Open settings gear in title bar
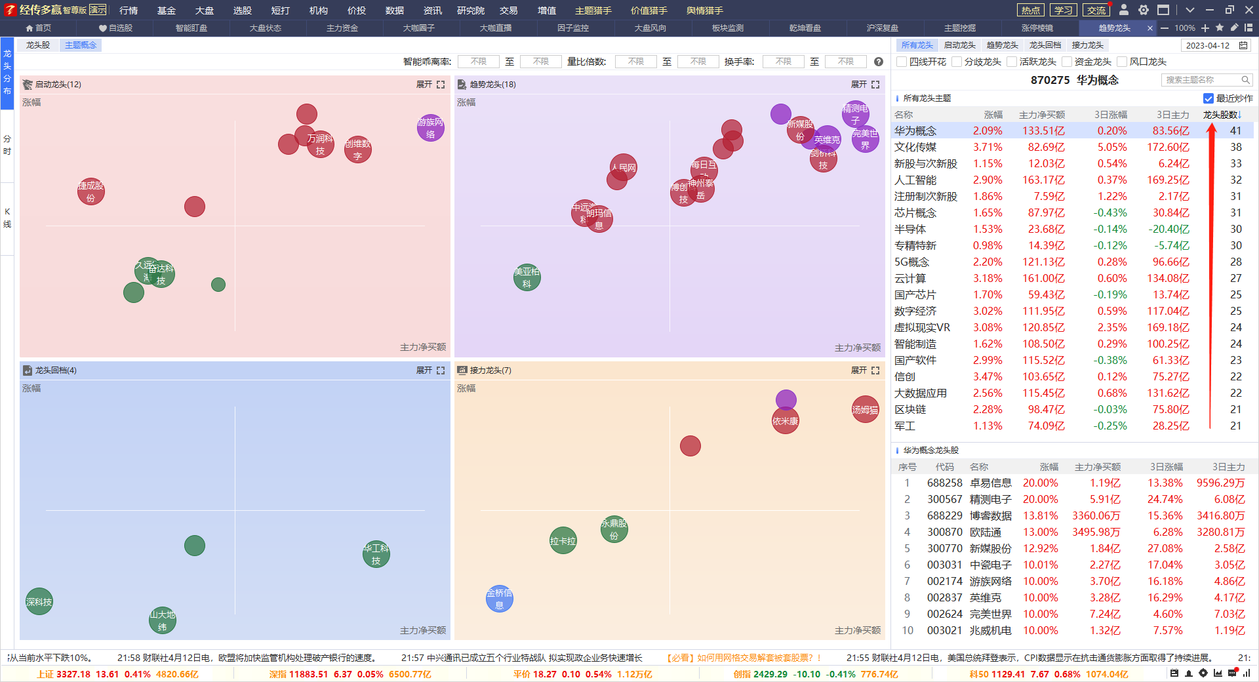 [1144, 10]
